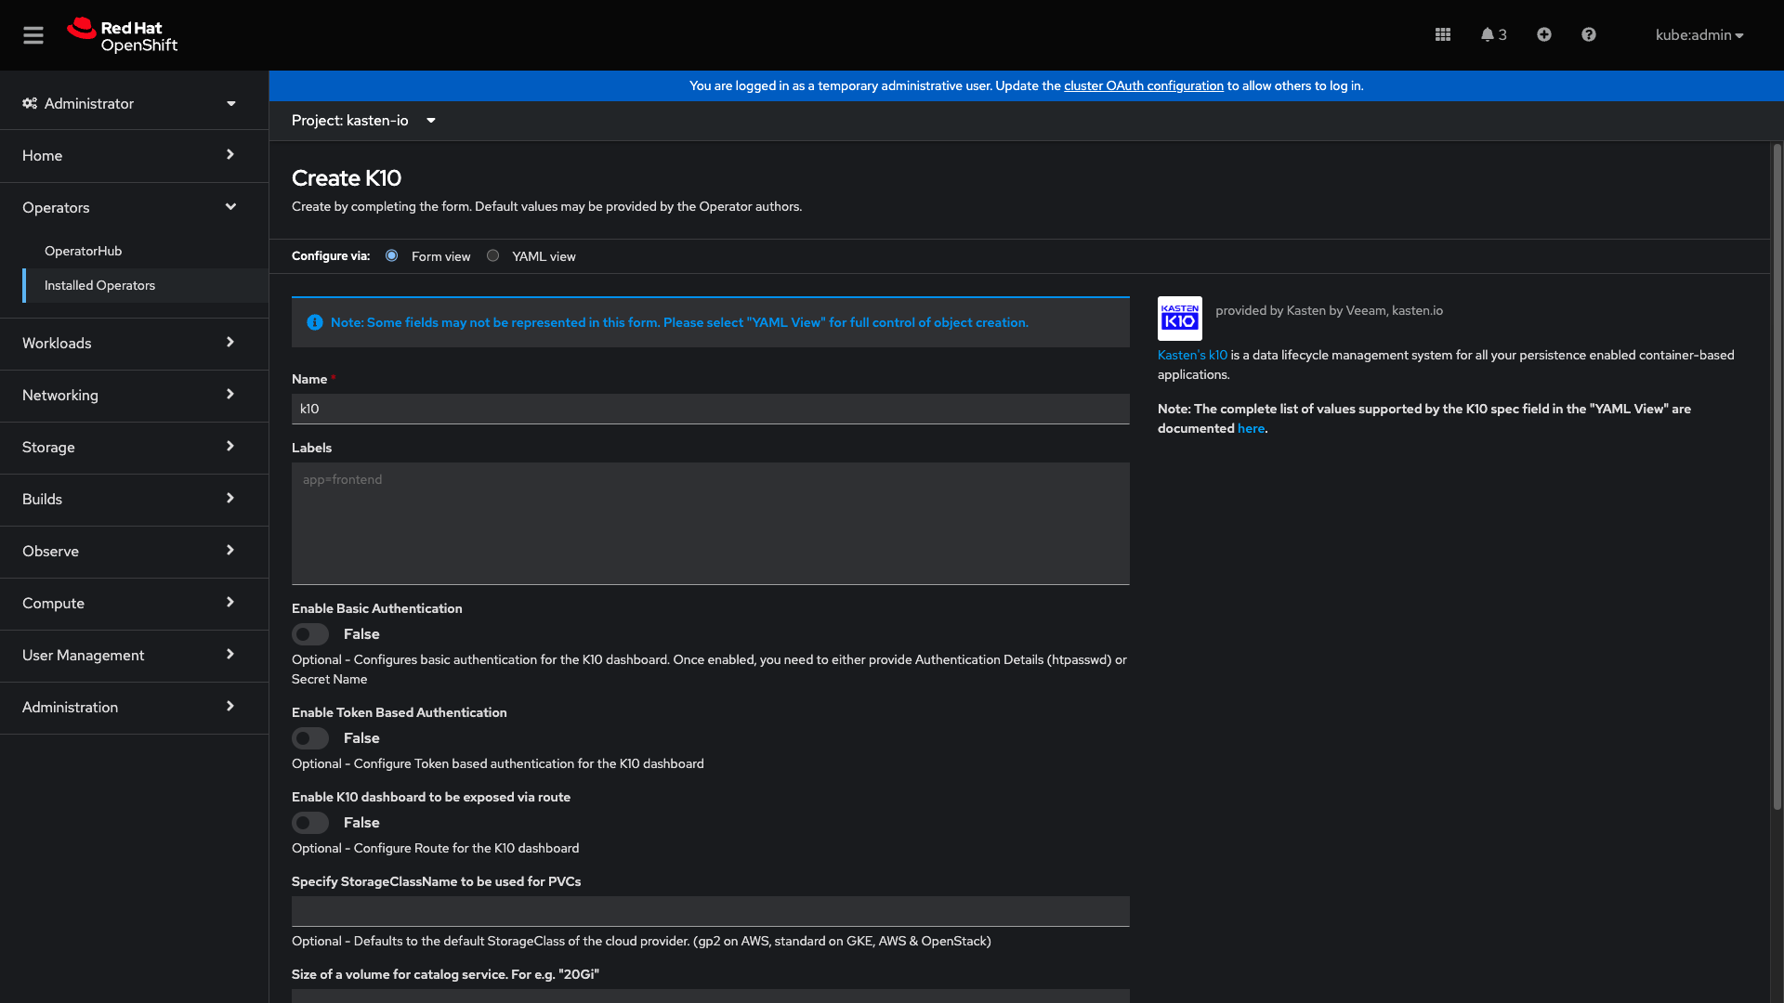Image resolution: width=1784 pixels, height=1003 pixels.
Task: Select the YAML view radio button
Action: (493, 255)
